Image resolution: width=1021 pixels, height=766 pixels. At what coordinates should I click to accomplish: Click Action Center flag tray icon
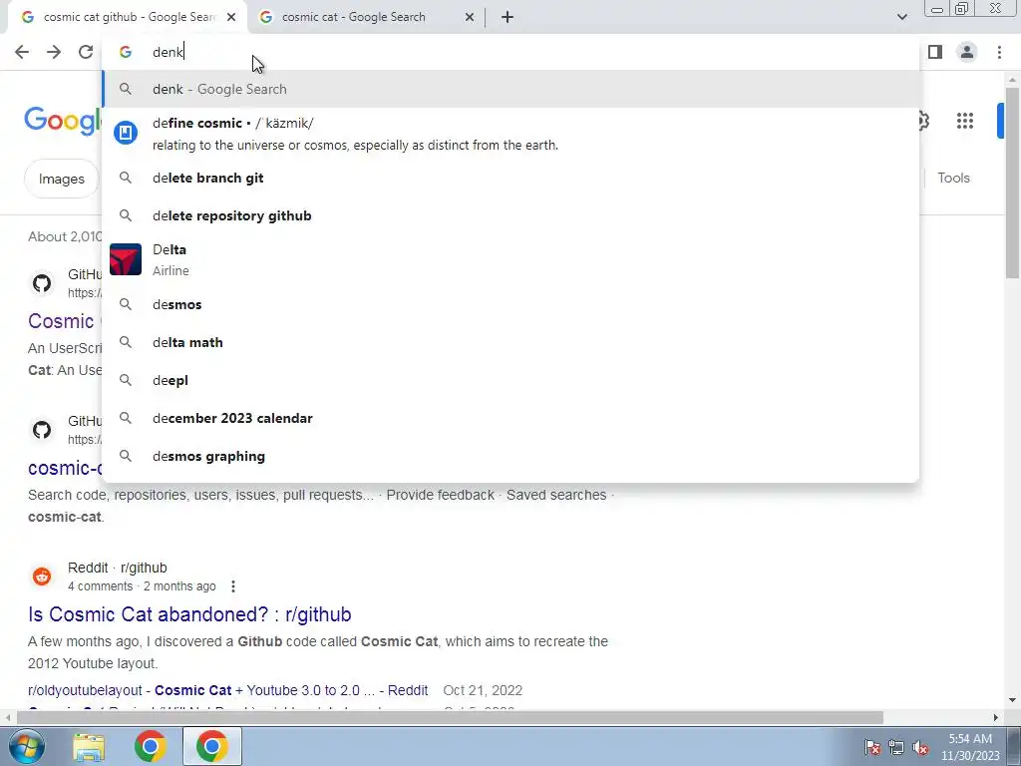point(872,747)
